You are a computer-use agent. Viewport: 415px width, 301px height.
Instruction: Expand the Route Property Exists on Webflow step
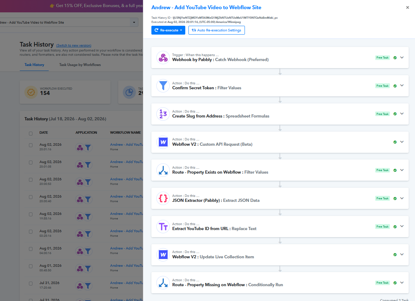[402, 170]
